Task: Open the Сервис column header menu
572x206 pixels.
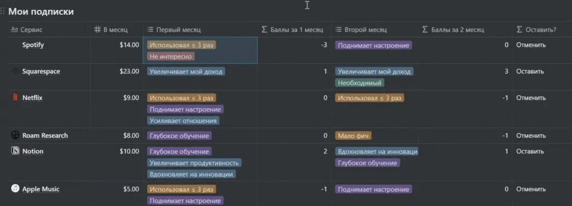Action: pos(49,30)
